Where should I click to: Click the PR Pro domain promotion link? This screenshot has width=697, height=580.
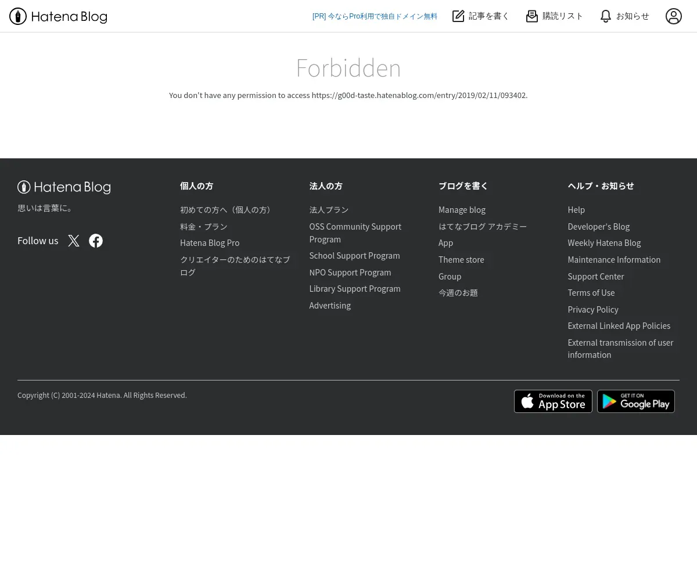point(375,16)
